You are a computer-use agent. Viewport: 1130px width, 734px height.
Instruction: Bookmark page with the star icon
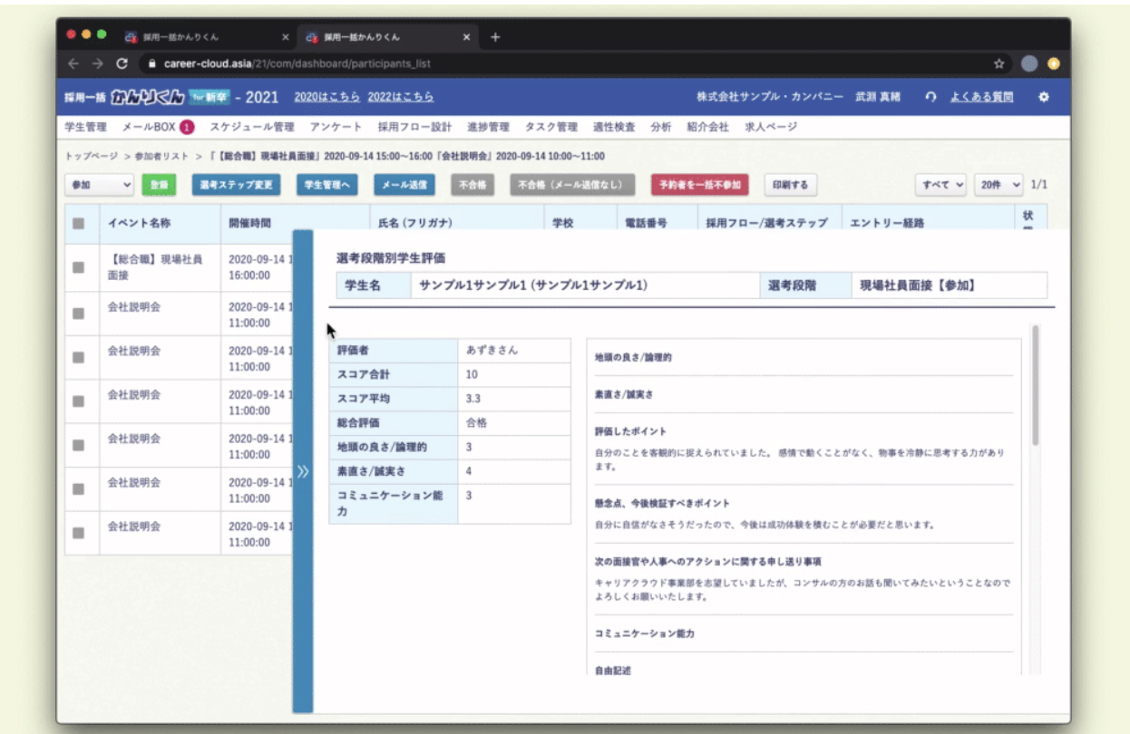pyautogui.click(x=998, y=63)
